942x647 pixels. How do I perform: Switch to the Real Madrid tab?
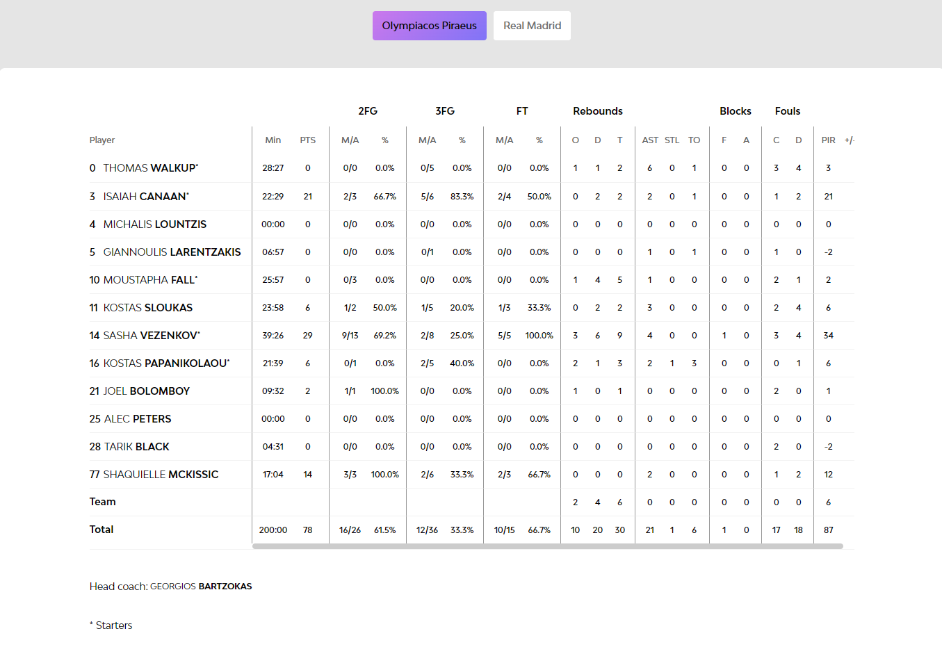[532, 26]
